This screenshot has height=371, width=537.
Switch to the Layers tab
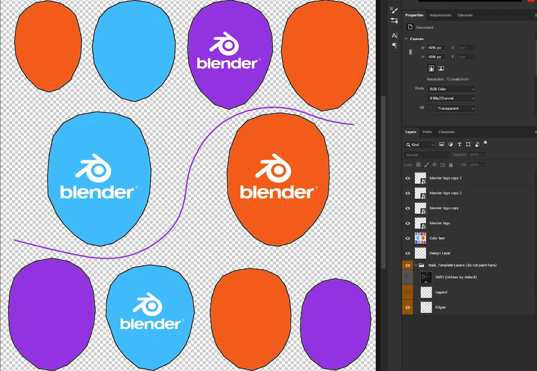click(x=411, y=132)
